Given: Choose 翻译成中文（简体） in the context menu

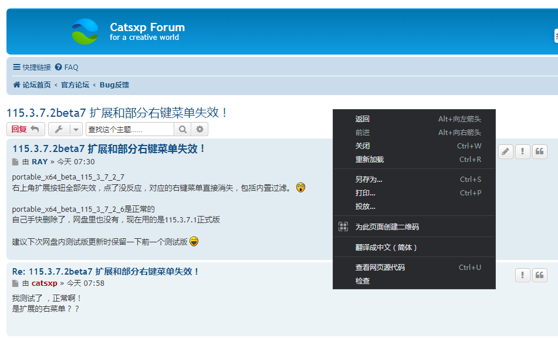Looking at the screenshot, I should click(414, 247).
